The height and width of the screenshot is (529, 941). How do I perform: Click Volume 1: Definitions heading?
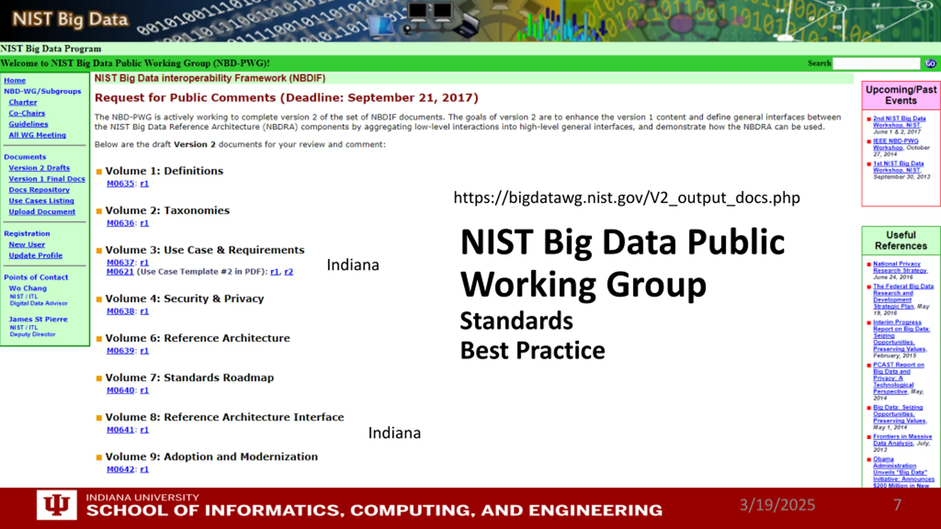click(x=164, y=171)
